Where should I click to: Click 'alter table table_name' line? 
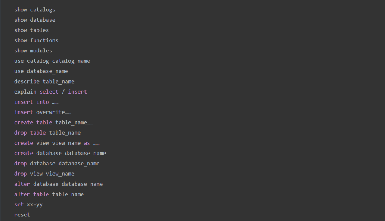pos(49,194)
